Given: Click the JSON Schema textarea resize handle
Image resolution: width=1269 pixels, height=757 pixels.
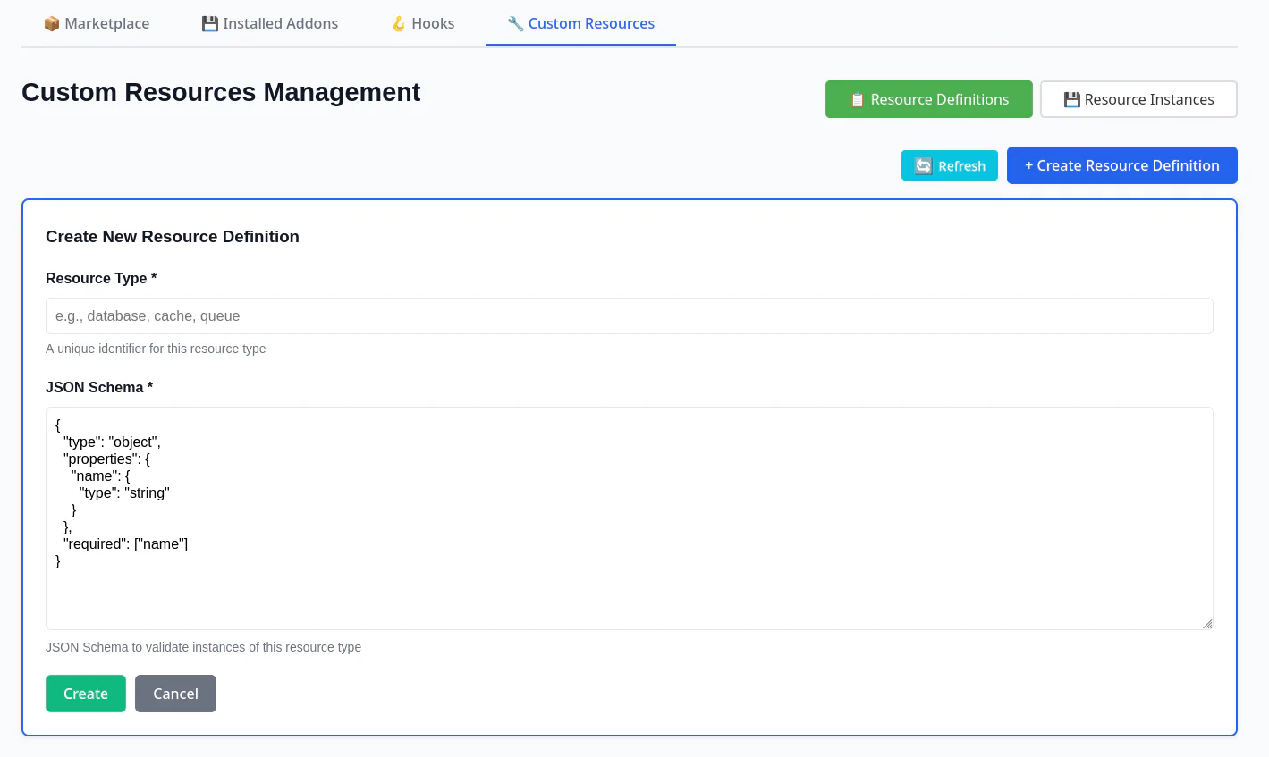Looking at the screenshot, I should 1206,624.
